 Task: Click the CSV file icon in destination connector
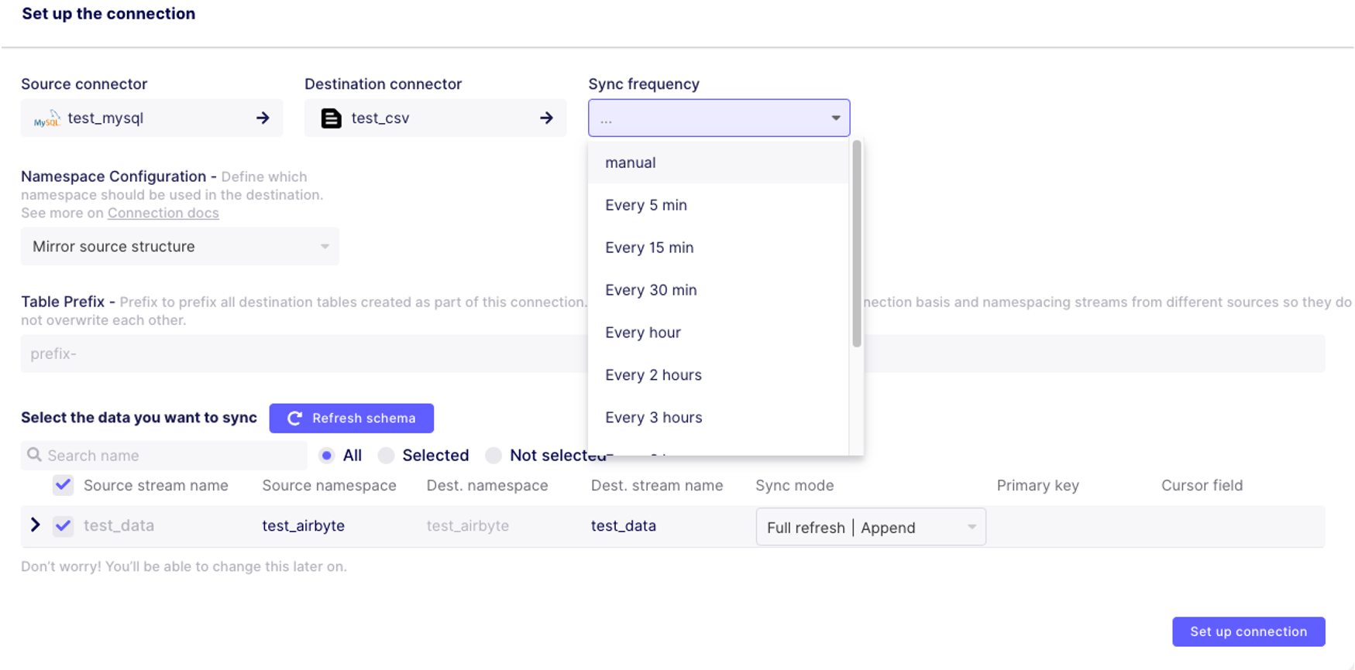point(332,118)
